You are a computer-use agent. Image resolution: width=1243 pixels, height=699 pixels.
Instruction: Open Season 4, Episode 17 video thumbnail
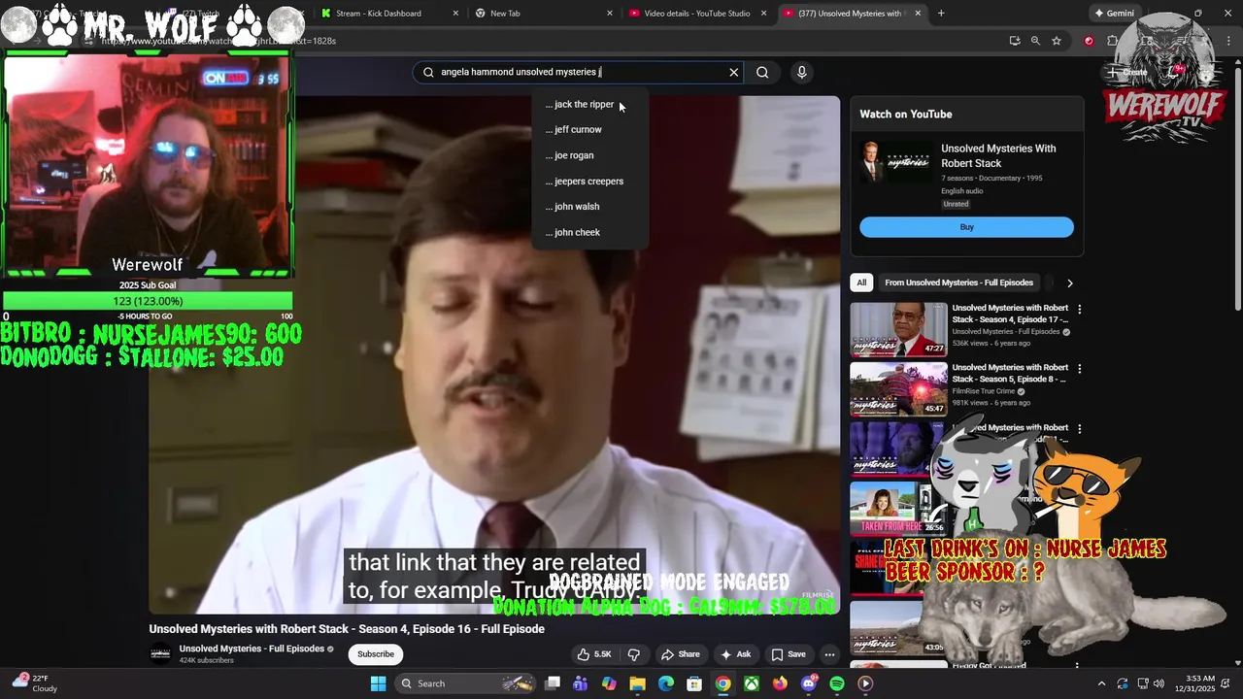pos(898,330)
